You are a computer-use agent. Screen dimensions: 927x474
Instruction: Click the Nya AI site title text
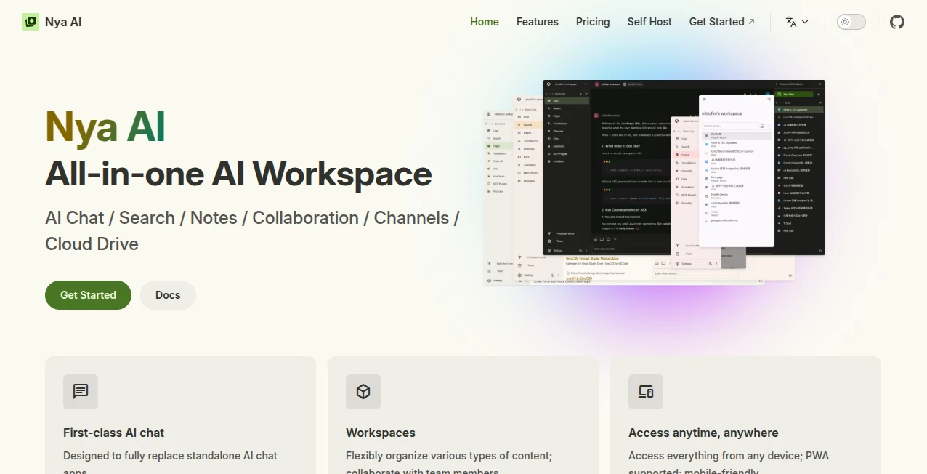coord(63,22)
